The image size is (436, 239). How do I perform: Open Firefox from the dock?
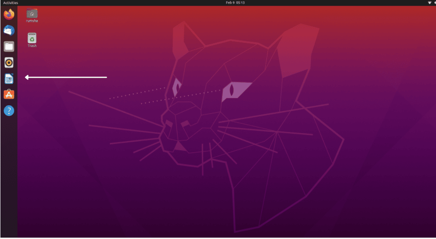[x=9, y=14]
